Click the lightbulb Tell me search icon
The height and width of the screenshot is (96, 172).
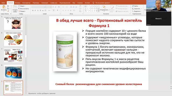coord(93,3)
